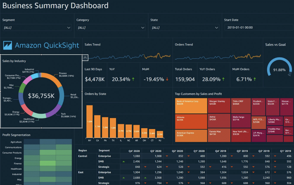Click the Allstate cell in Top Customers treemap
This screenshot has width=294, height=185.
tap(191, 121)
